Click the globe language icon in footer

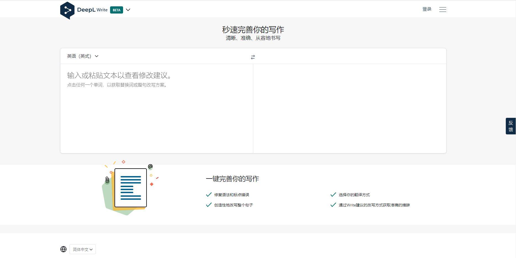coord(63,249)
